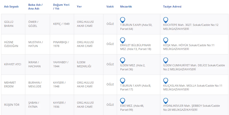This screenshot has width=229, height=115.
Task: Click the İldem Mezarlığı place cell
Action: (84, 64)
